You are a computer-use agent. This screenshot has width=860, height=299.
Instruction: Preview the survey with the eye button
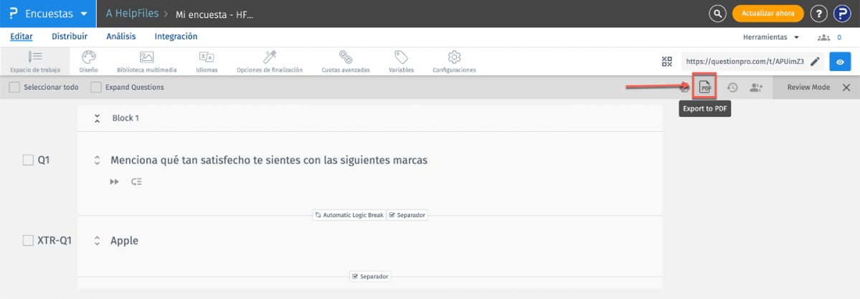[840, 62]
